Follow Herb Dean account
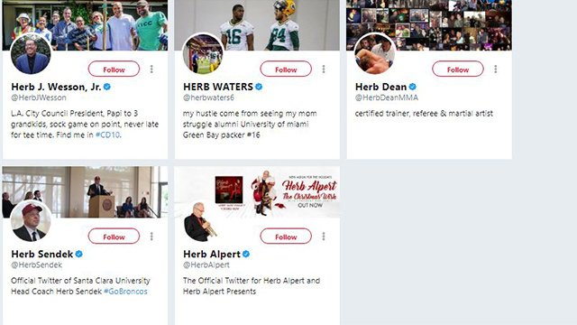 tap(458, 70)
